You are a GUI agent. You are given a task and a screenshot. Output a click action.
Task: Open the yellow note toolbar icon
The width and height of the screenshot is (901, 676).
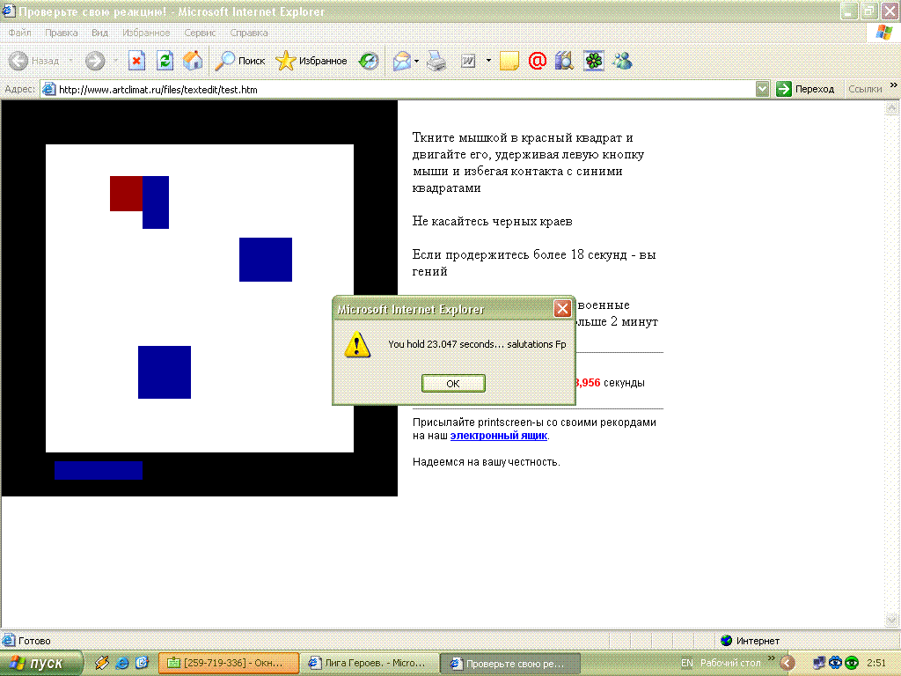[x=509, y=61]
